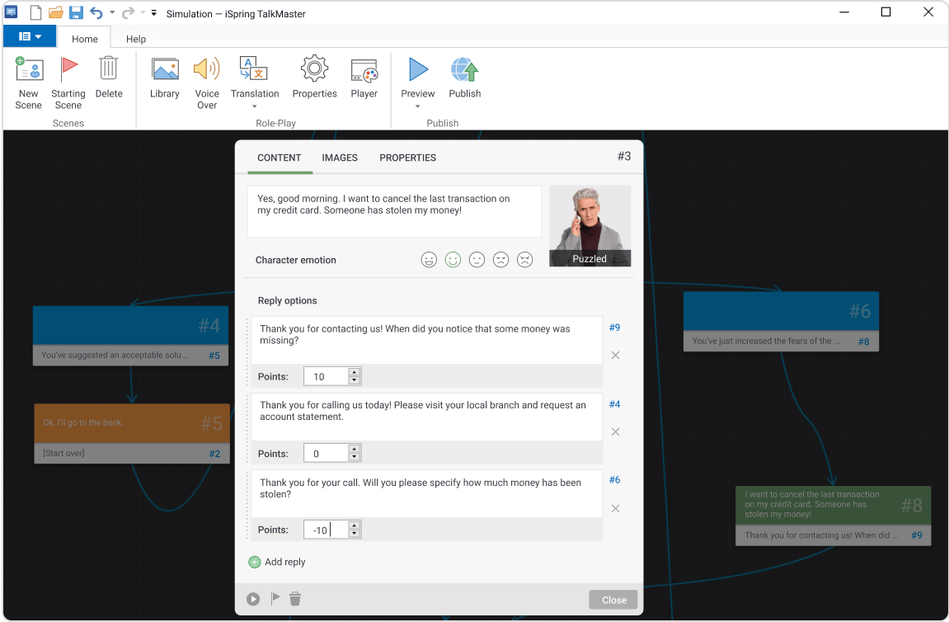This screenshot has height=622, width=949.
Task: Close the scene editor dialog
Action: click(x=613, y=599)
